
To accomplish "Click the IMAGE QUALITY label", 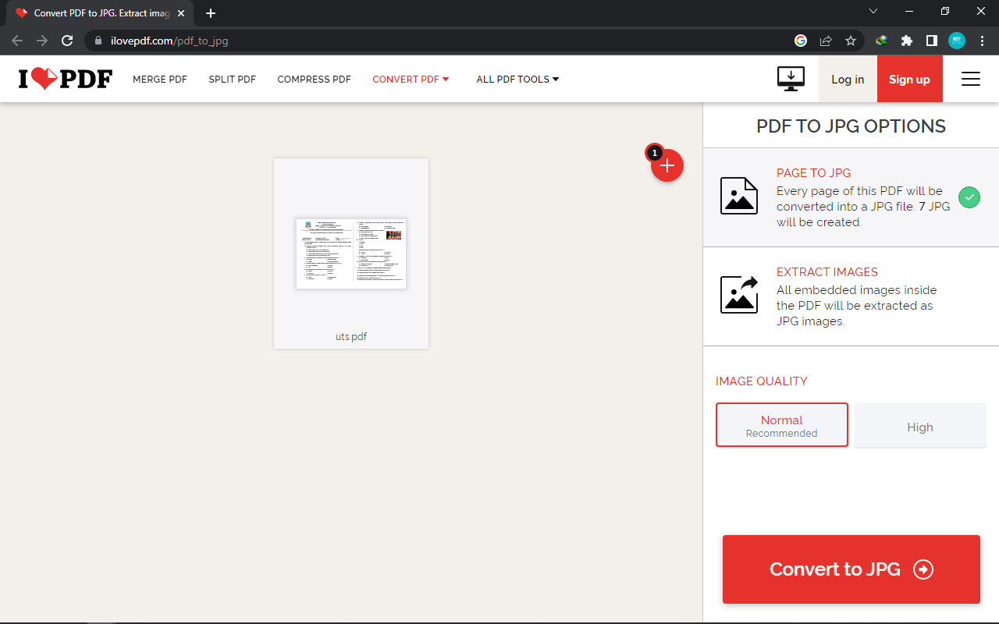I will [x=762, y=381].
